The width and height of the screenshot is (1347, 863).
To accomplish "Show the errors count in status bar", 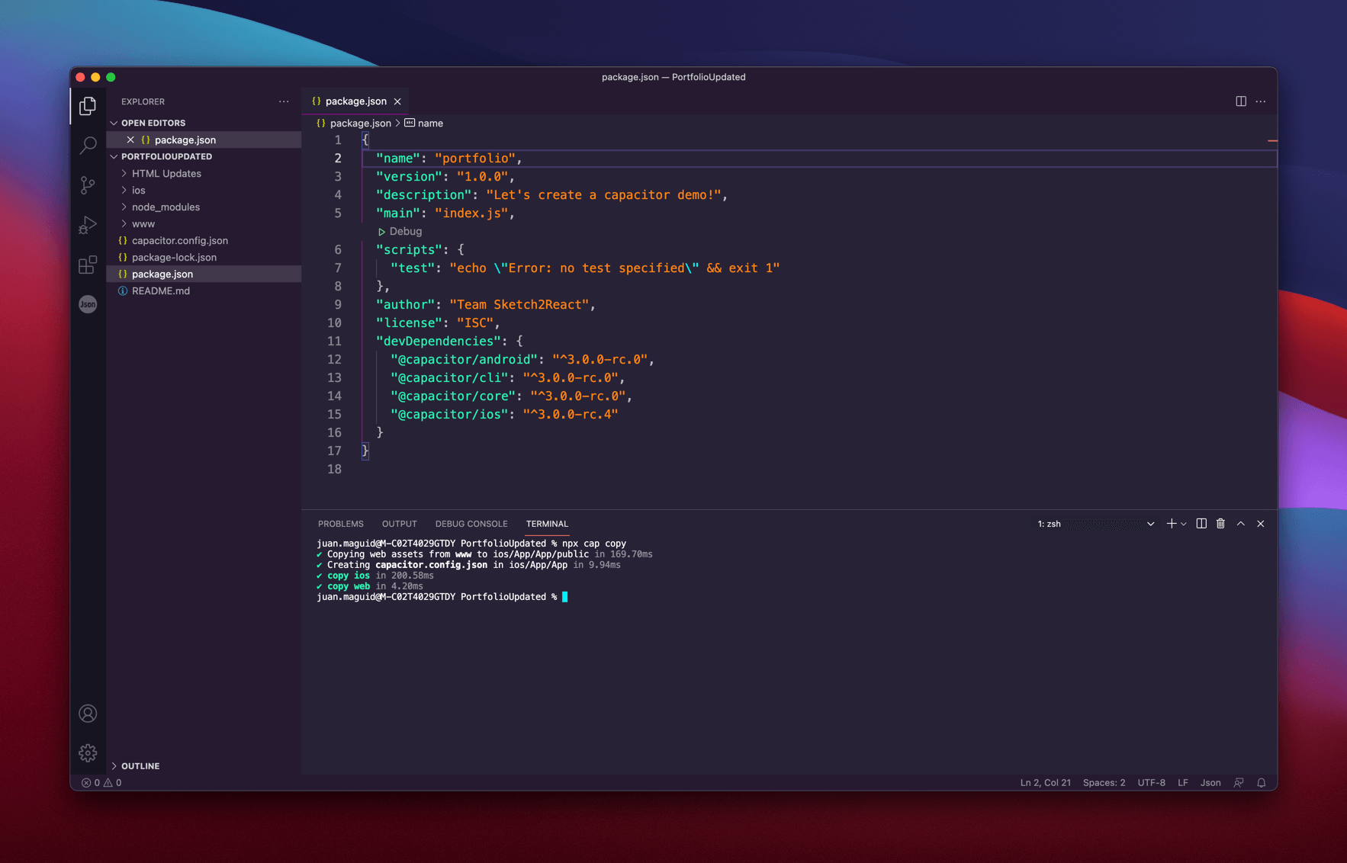I will (91, 783).
